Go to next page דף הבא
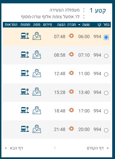115x159 pixels. tap(14, 148)
